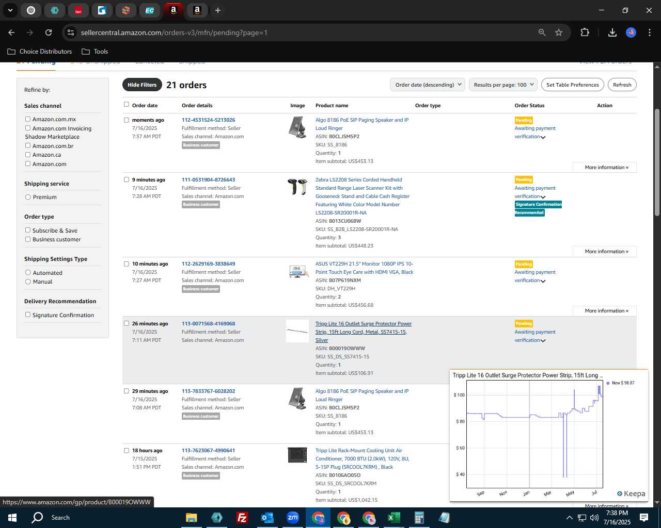
Task: Open the Chrome three-dot menu
Action: 649,32
